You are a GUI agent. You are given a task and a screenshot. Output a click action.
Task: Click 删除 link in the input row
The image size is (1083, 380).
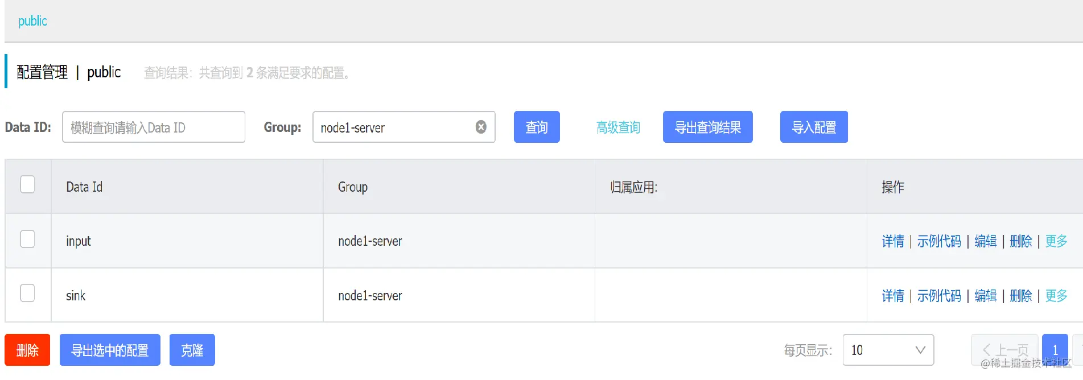(1021, 241)
